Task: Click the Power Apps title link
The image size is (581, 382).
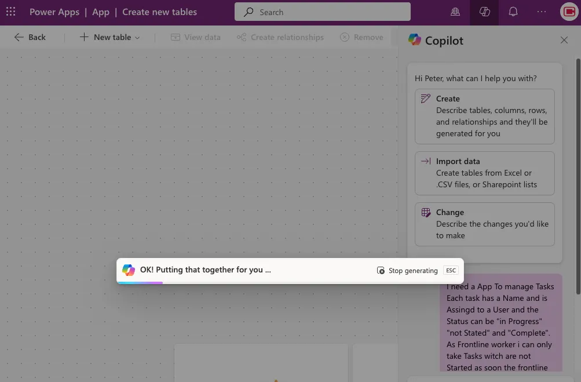Action: 54,12
